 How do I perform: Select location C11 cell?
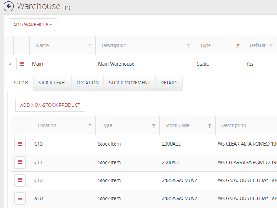[38, 162]
